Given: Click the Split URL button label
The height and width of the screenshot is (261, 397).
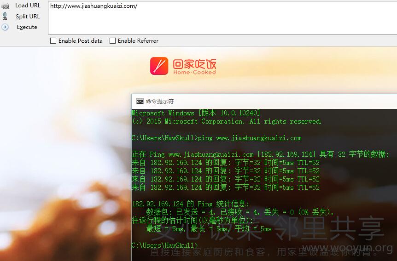Looking at the screenshot, I should pos(28,17).
